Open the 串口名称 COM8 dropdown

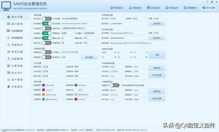click(x=117, y=18)
